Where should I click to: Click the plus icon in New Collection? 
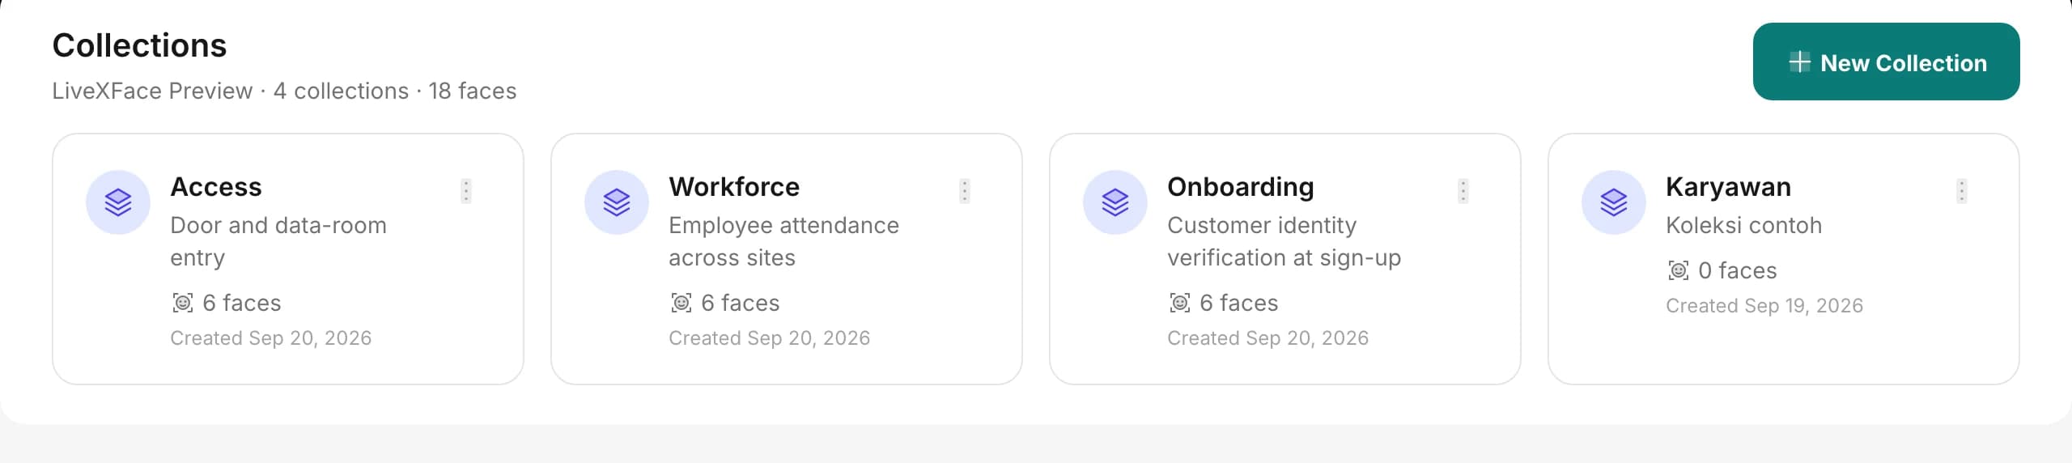click(1799, 62)
